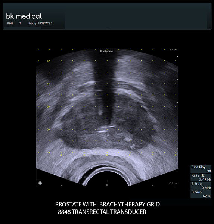214x224 pixels.
Task: Toggle Cine Play off setting
Action: (x=201, y=169)
